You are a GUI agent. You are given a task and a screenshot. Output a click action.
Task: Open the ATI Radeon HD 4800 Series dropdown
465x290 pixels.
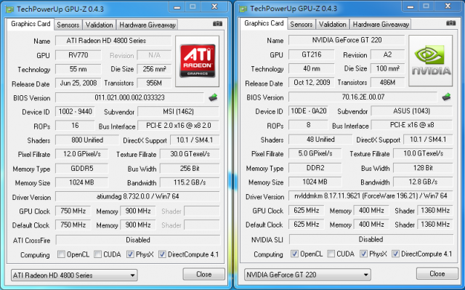[x=74, y=275]
